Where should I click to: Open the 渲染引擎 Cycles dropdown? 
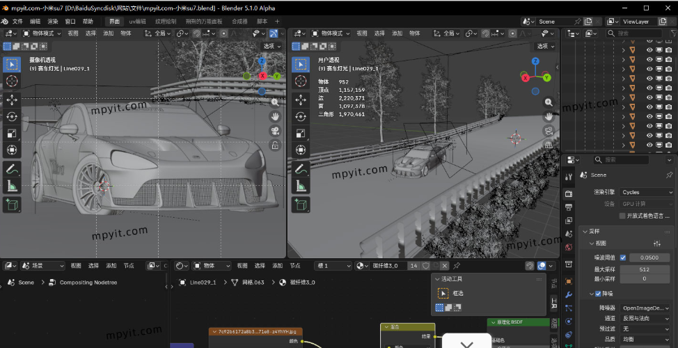click(647, 192)
